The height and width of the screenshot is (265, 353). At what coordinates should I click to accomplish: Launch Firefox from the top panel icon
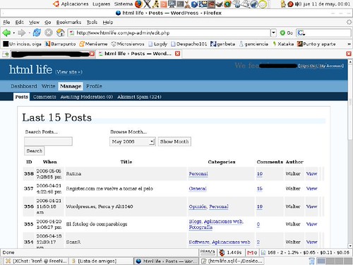click(138, 4)
